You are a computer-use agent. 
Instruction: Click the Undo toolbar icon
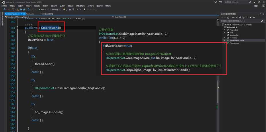(x=28, y=9)
